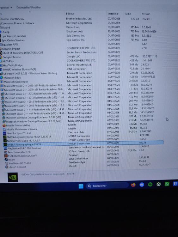Image resolution: width=178 pixels, height=237 pixels.
Task: Select Ghost of Tsushima DIRECTOR'S CUT entry
Action: click(23, 53)
